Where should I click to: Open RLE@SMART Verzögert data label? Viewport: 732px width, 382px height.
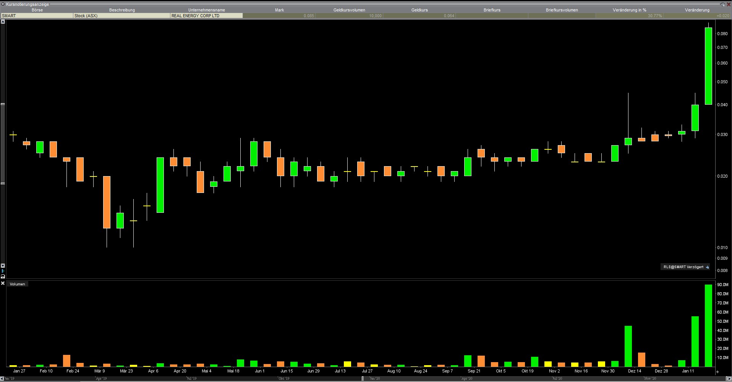tap(683, 267)
